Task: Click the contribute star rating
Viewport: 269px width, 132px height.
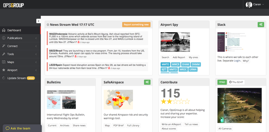Action: [175, 101]
